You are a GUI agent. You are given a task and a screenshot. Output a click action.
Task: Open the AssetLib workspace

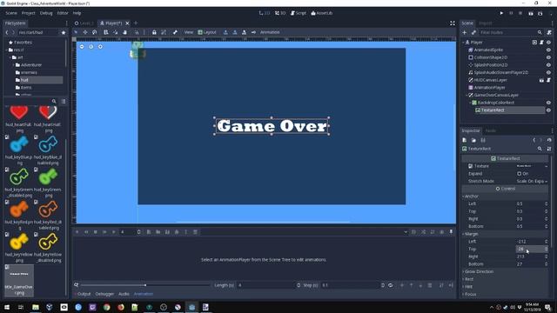click(322, 13)
